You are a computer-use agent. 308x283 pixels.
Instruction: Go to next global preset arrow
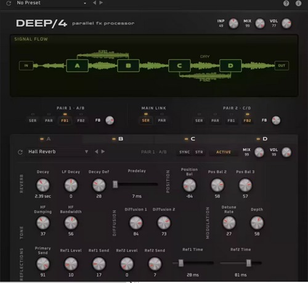(x=101, y=2)
